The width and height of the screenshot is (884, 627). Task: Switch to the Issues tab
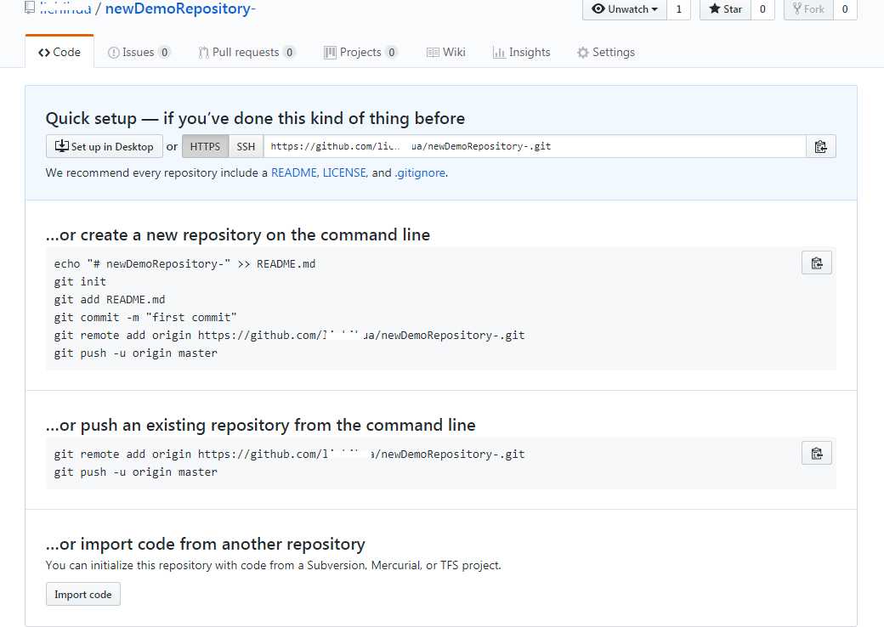pos(139,52)
